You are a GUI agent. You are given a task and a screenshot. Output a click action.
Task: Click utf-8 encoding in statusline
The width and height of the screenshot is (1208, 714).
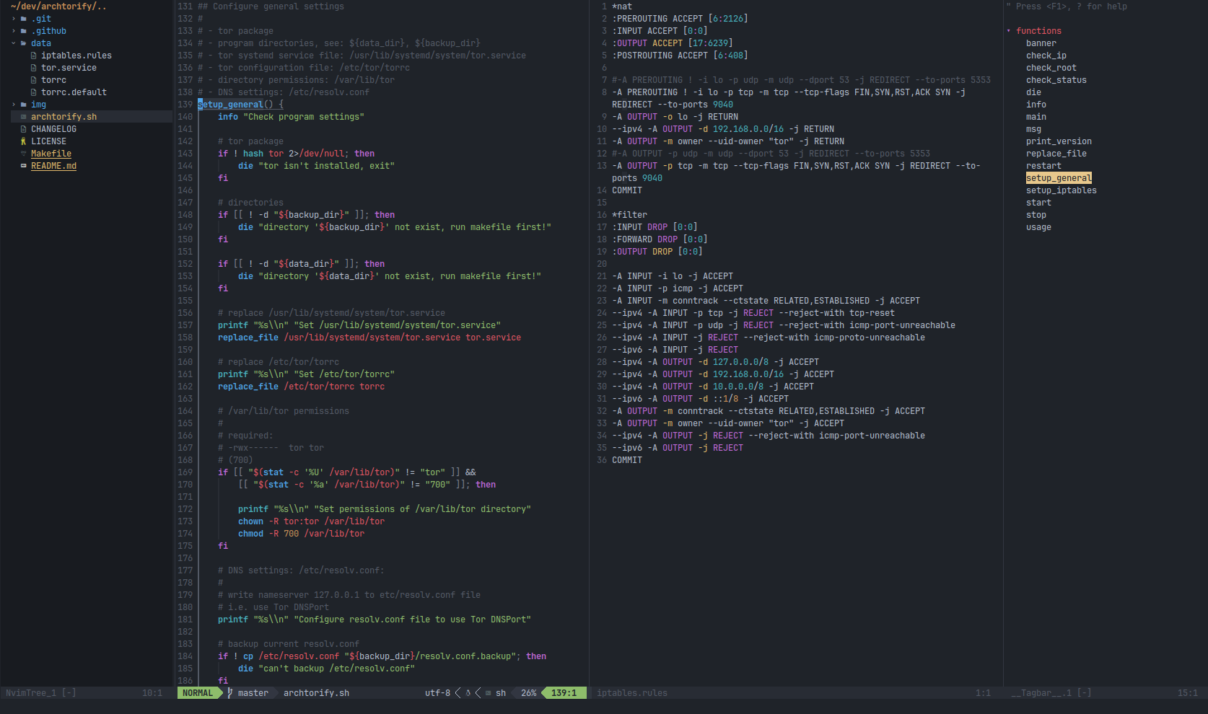coord(437,693)
